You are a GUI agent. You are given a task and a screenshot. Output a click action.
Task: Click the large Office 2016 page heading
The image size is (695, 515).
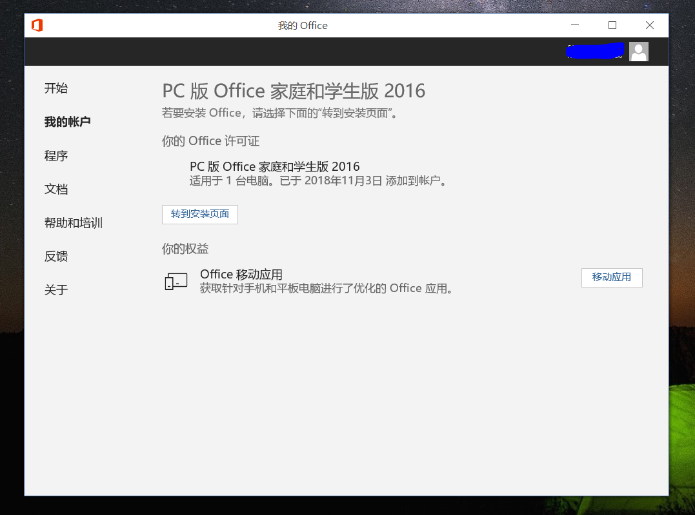[294, 91]
